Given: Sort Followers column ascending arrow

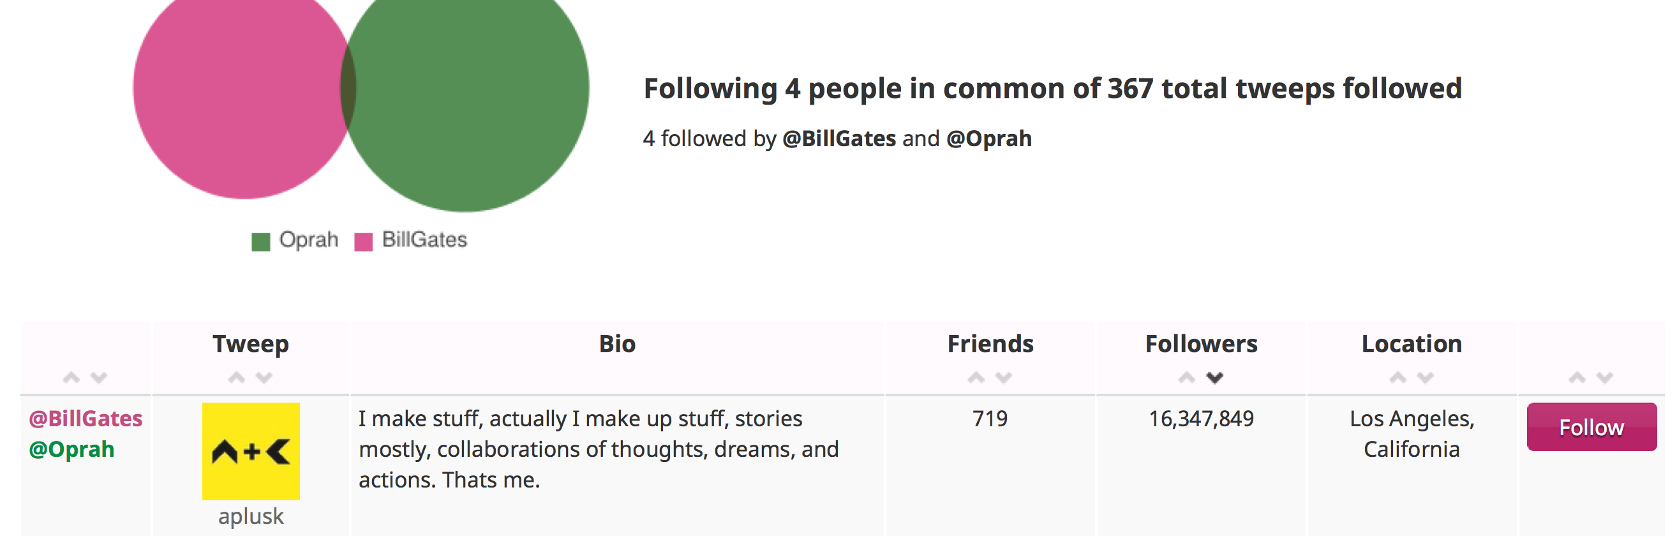Looking at the screenshot, I should 1187,377.
